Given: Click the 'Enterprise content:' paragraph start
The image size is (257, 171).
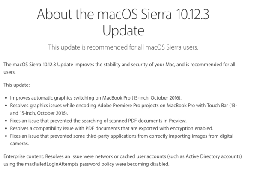Looking at the screenshot, I should 24,156.
